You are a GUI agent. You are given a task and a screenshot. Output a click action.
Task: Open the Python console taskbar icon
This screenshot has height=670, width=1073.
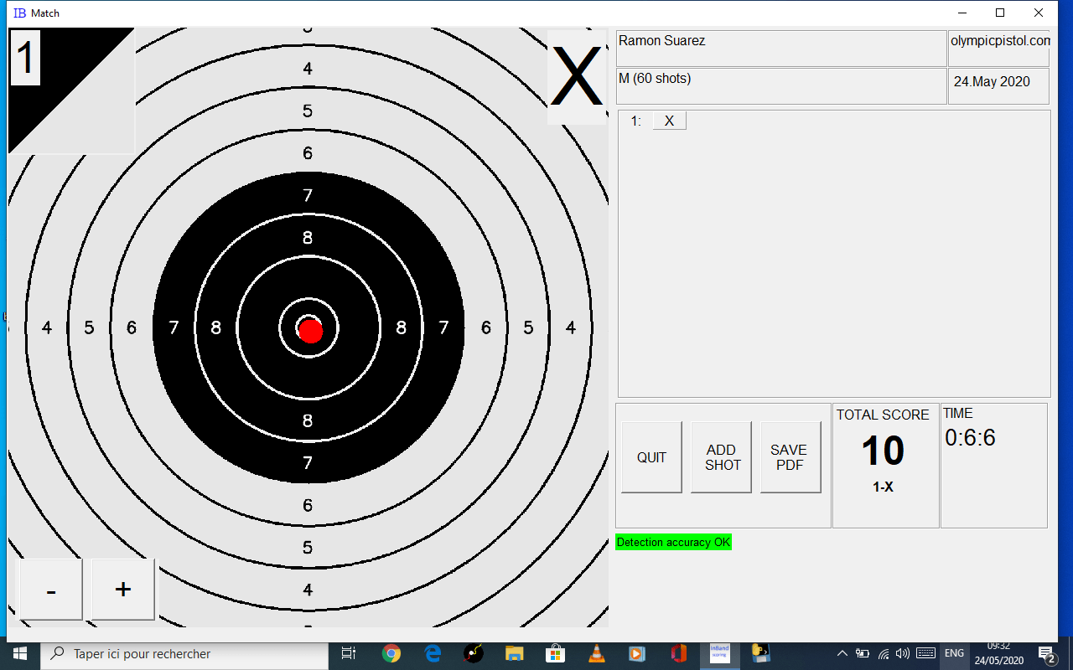point(760,653)
